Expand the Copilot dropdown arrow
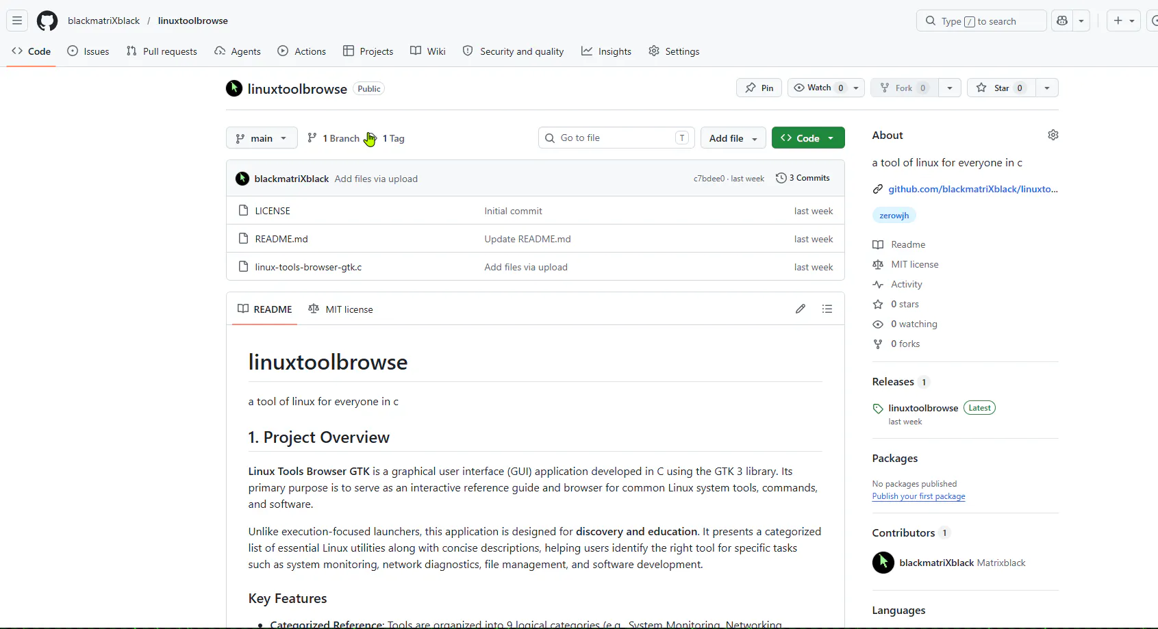 1081,21
